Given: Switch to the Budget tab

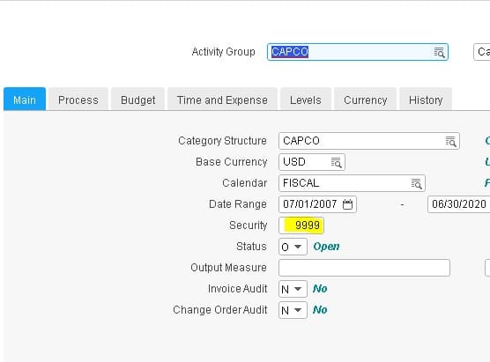Looking at the screenshot, I should pyautogui.click(x=137, y=100).
